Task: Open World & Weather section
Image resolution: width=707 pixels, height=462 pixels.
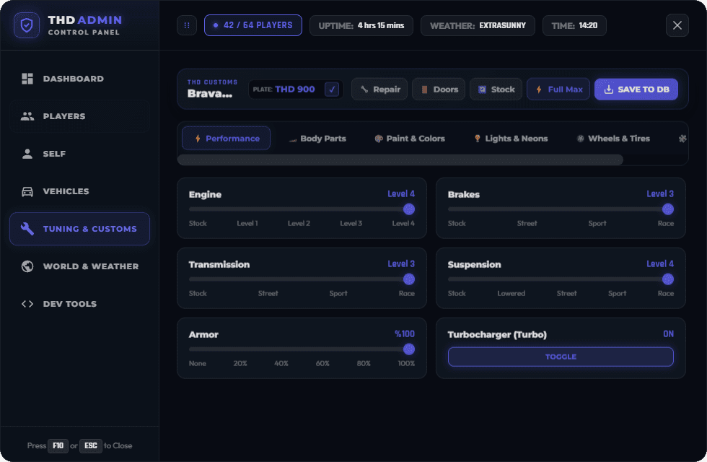Action: [80, 266]
